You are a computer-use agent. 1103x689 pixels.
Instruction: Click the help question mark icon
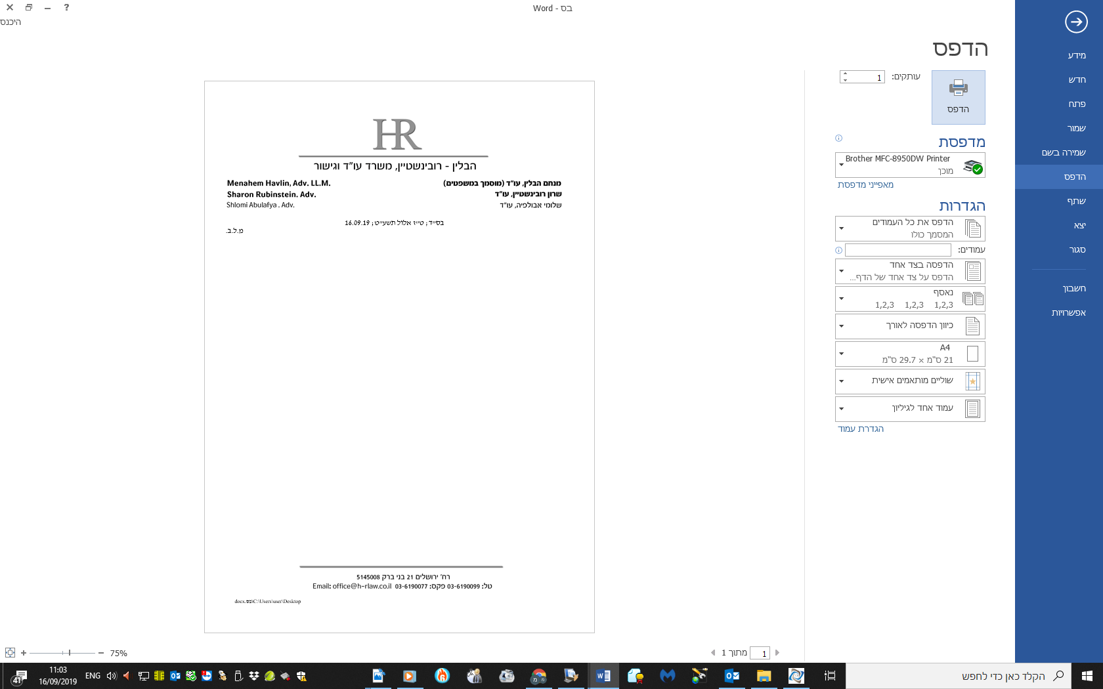pos(66,8)
